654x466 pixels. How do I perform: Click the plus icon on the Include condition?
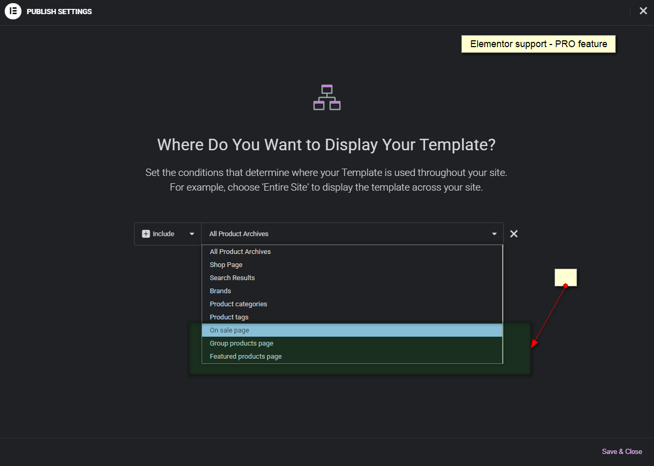[x=146, y=234]
